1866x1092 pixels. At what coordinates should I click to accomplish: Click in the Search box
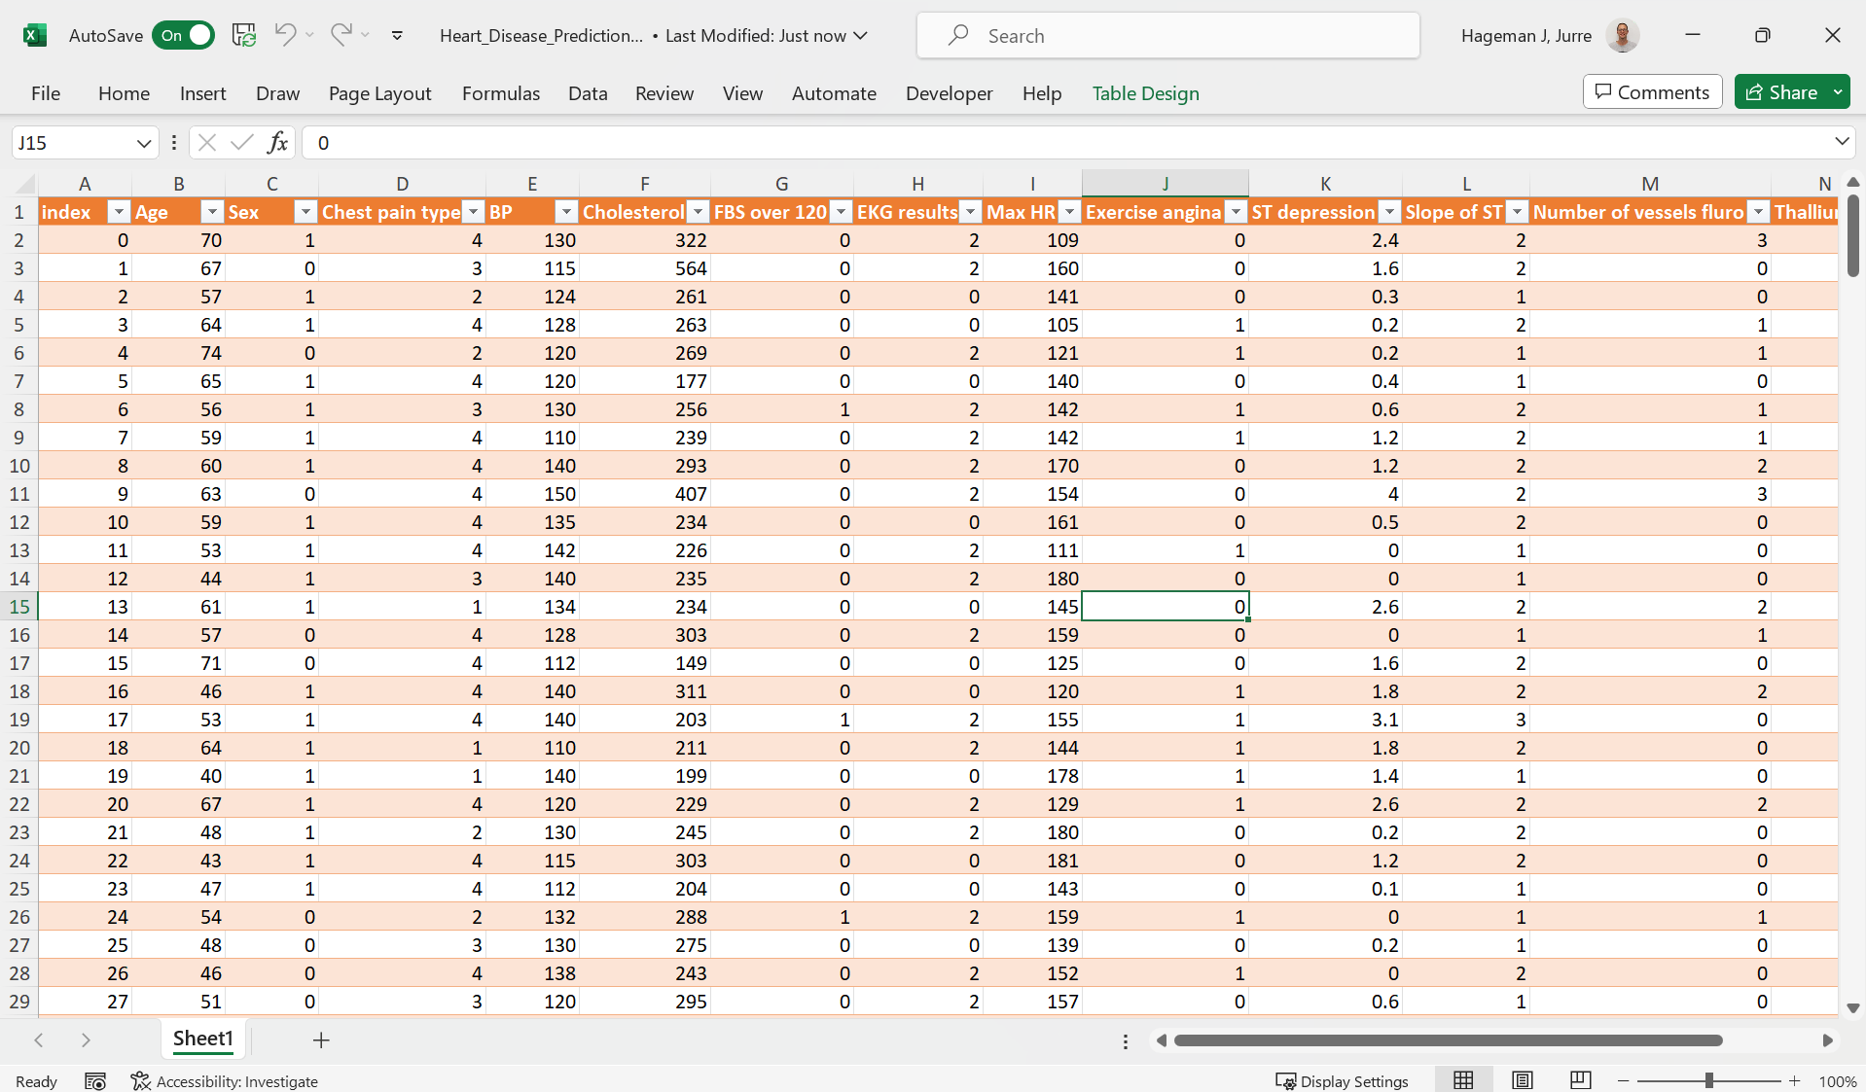(x=1167, y=35)
